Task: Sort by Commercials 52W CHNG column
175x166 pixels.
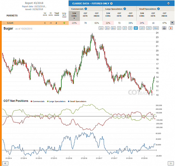Action: point(74,16)
